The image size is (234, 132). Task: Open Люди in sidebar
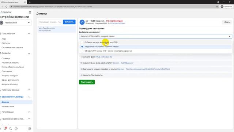tap(4, 39)
